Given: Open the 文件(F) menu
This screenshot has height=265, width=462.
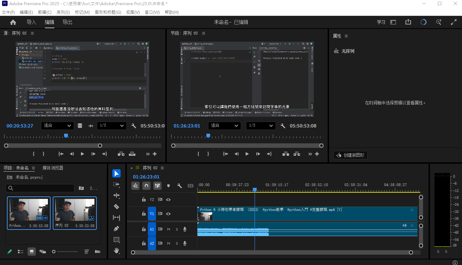Looking at the screenshot, I should tap(8, 12).
